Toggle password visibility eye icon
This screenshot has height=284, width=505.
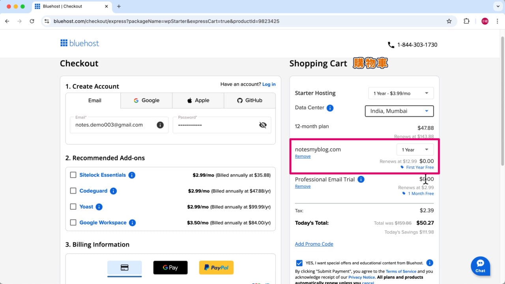tap(263, 125)
